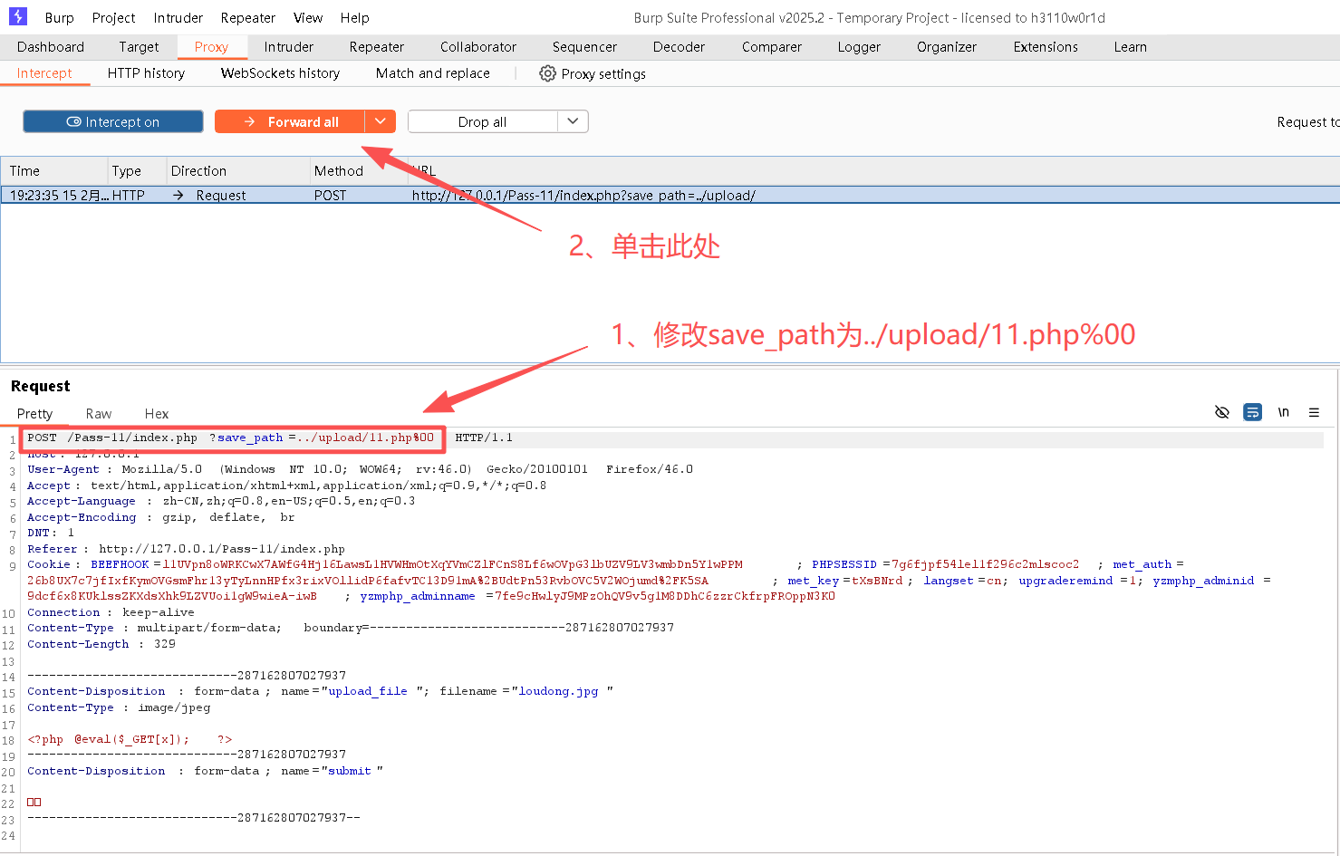This screenshot has width=1340, height=856.
Task: Open the Extensions tab
Action: coord(1046,47)
